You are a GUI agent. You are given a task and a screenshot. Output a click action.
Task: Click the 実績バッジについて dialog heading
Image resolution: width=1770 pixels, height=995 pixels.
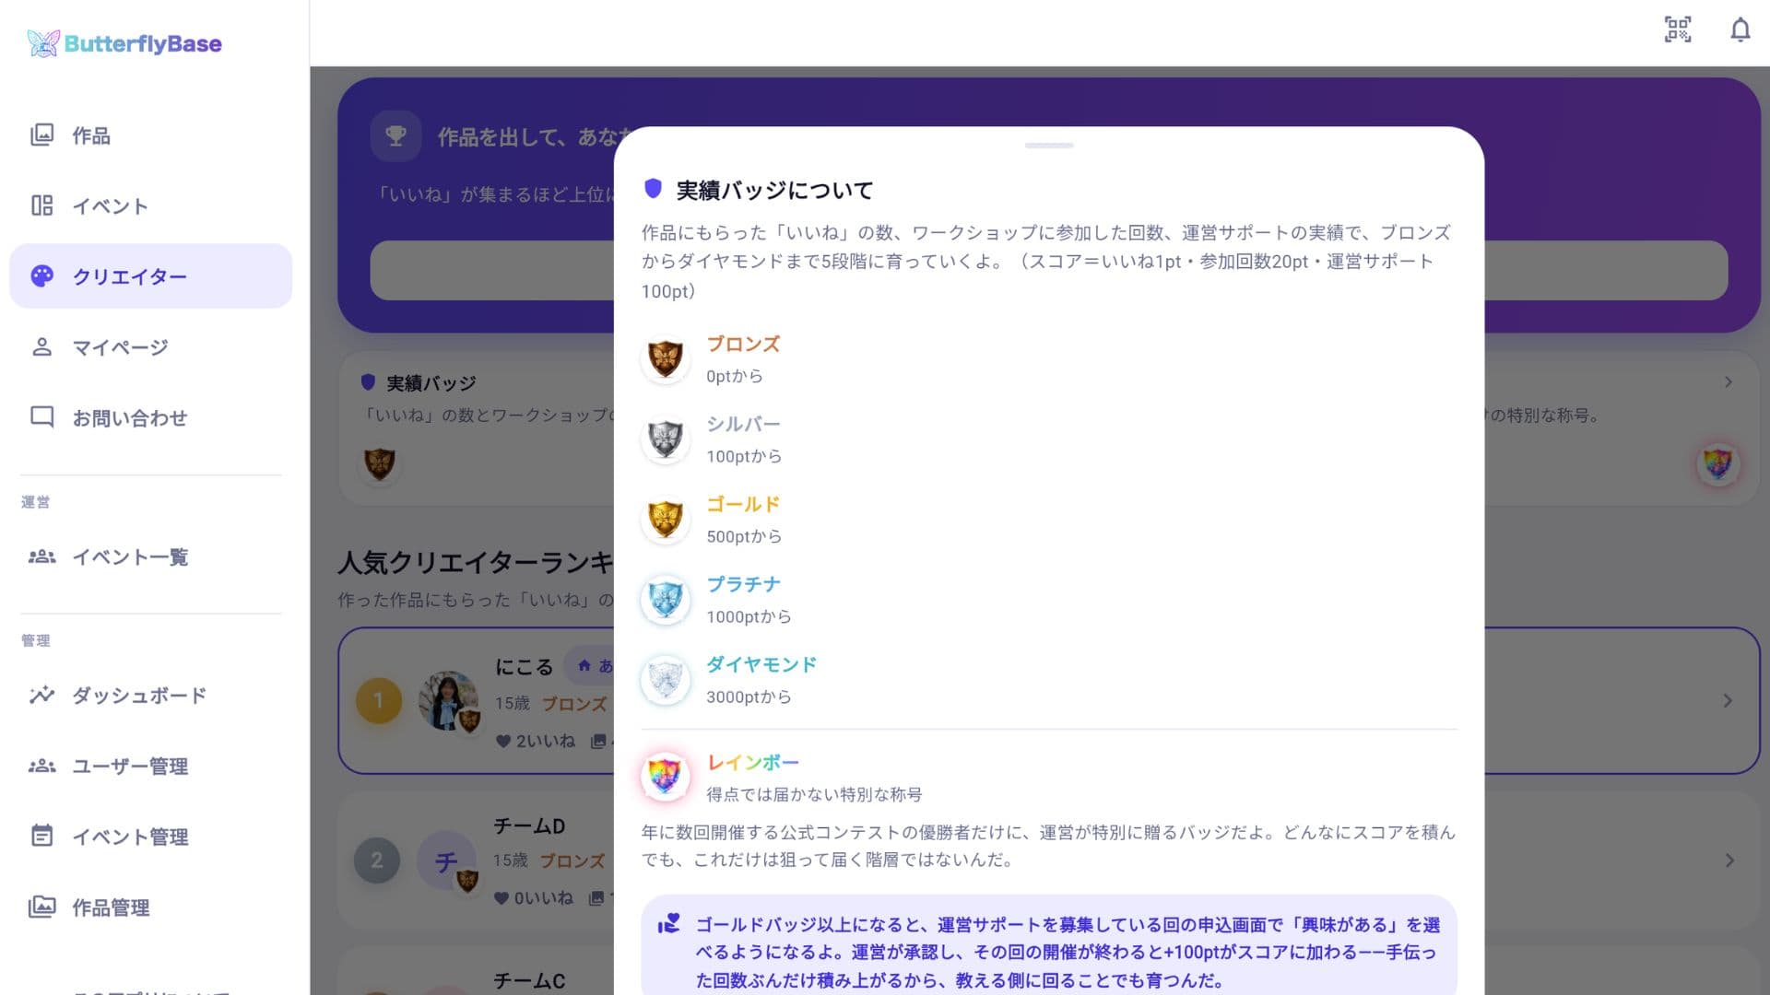pyautogui.click(x=774, y=190)
